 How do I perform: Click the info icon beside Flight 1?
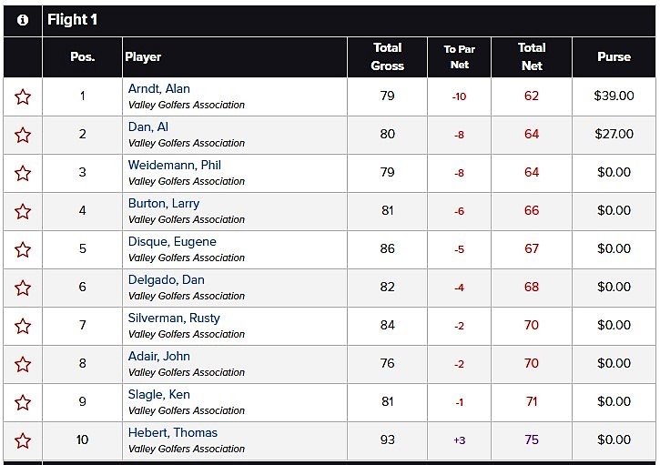(23, 20)
